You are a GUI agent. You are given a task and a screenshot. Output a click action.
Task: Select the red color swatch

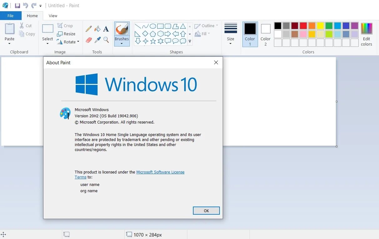click(x=304, y=26)
